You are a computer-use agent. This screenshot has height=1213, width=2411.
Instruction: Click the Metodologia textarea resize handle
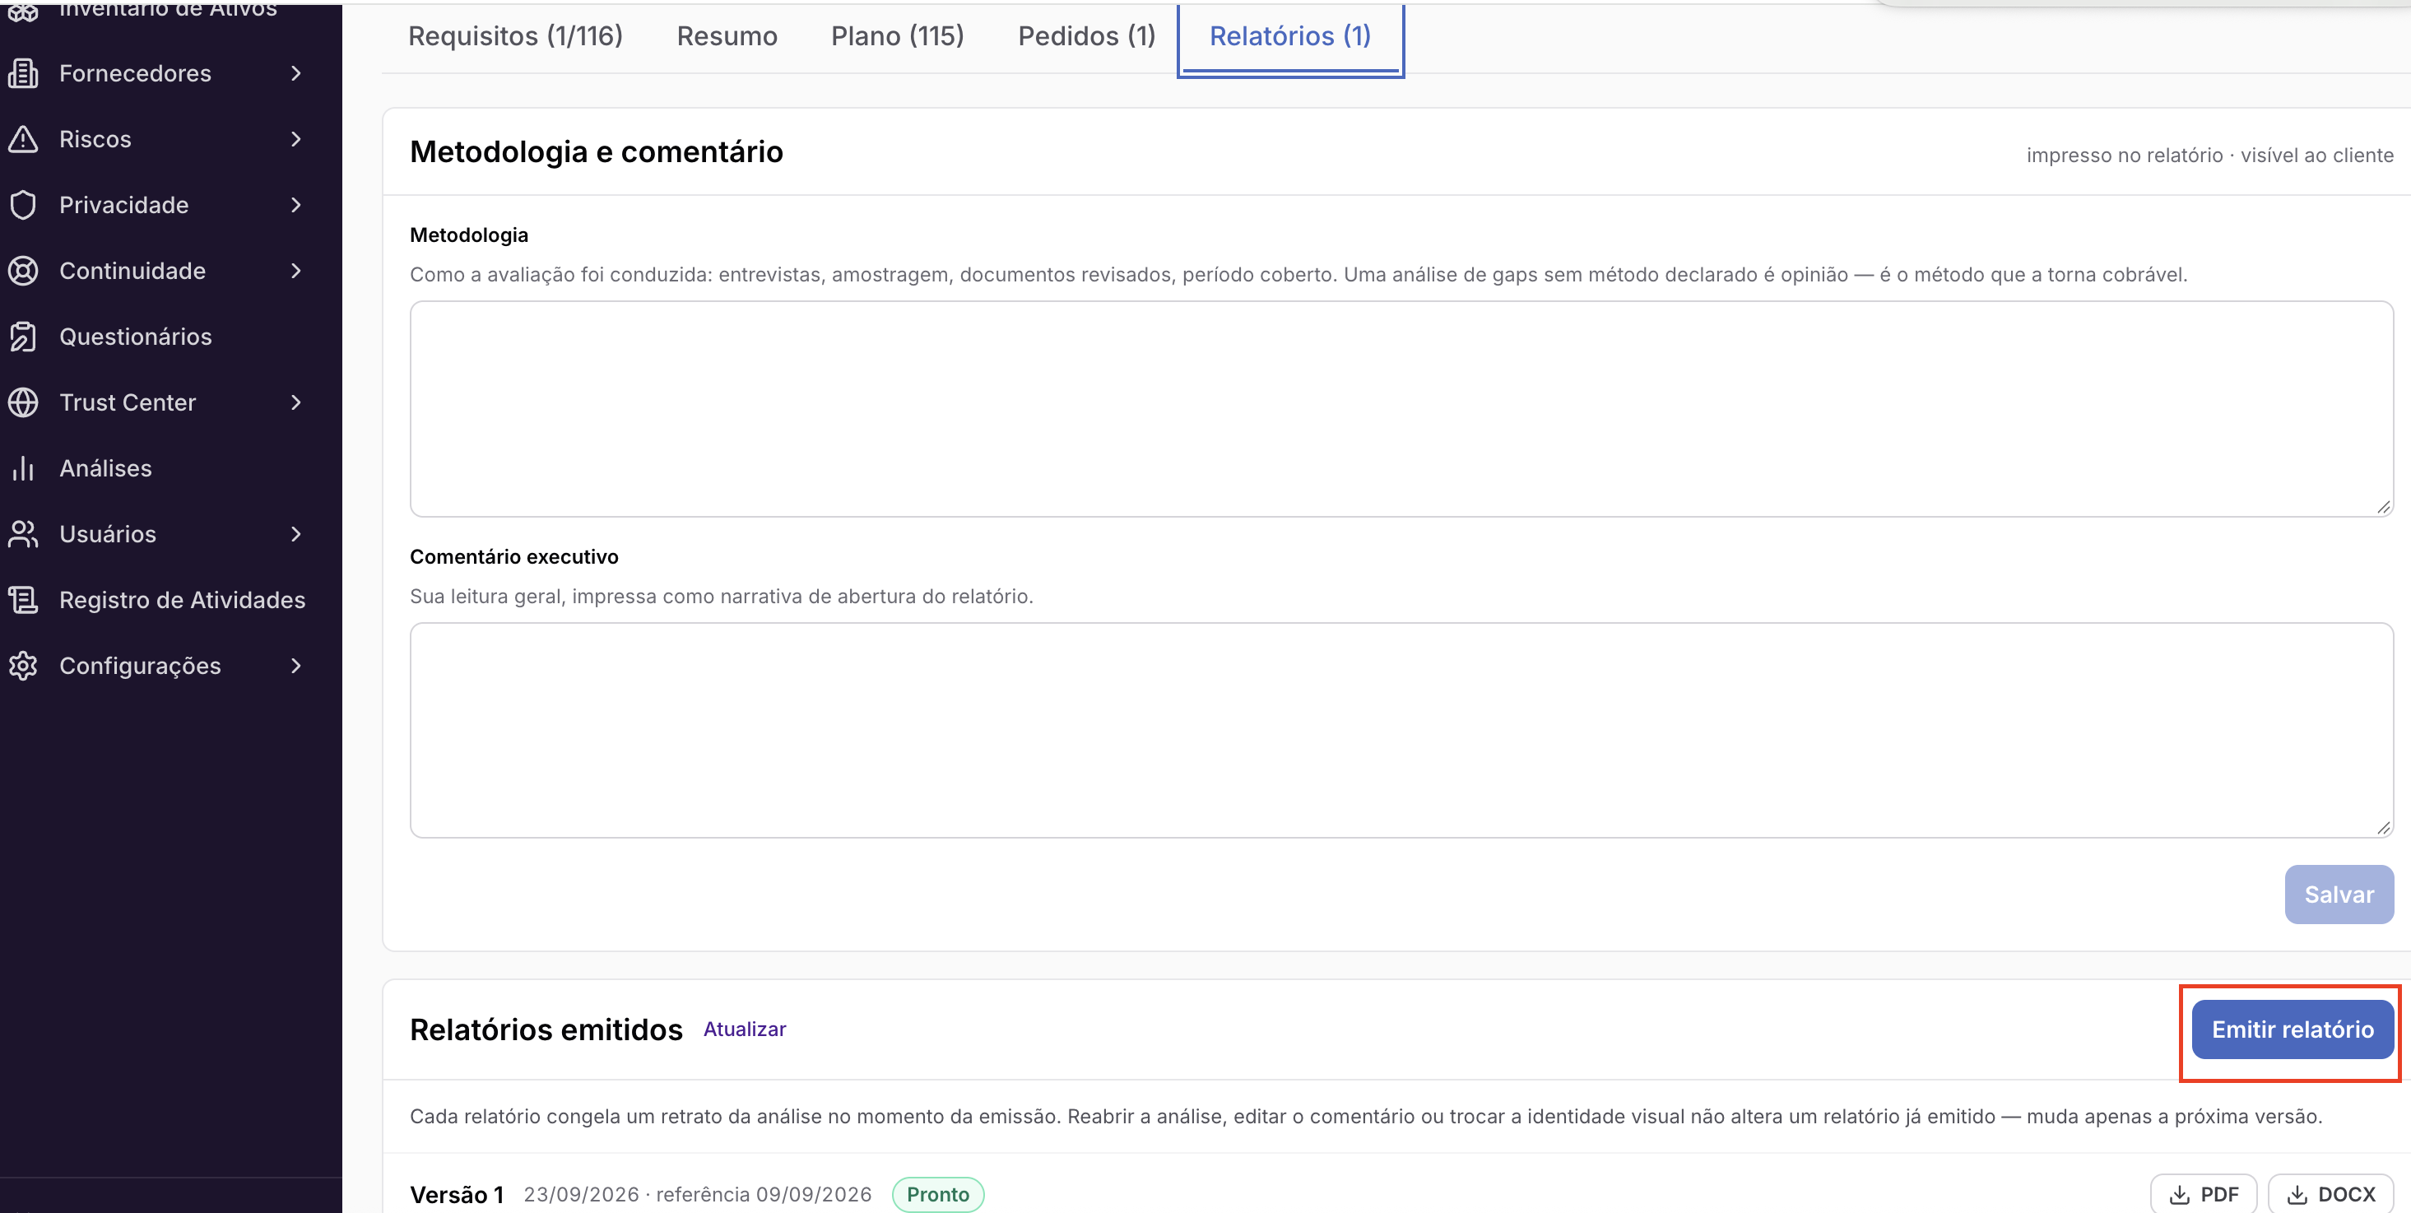click(2383, 506)
